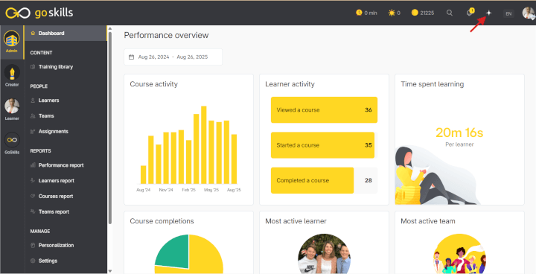Click the sidebar scroll down arrow
The image size is (536, 274).
(109, 271)
